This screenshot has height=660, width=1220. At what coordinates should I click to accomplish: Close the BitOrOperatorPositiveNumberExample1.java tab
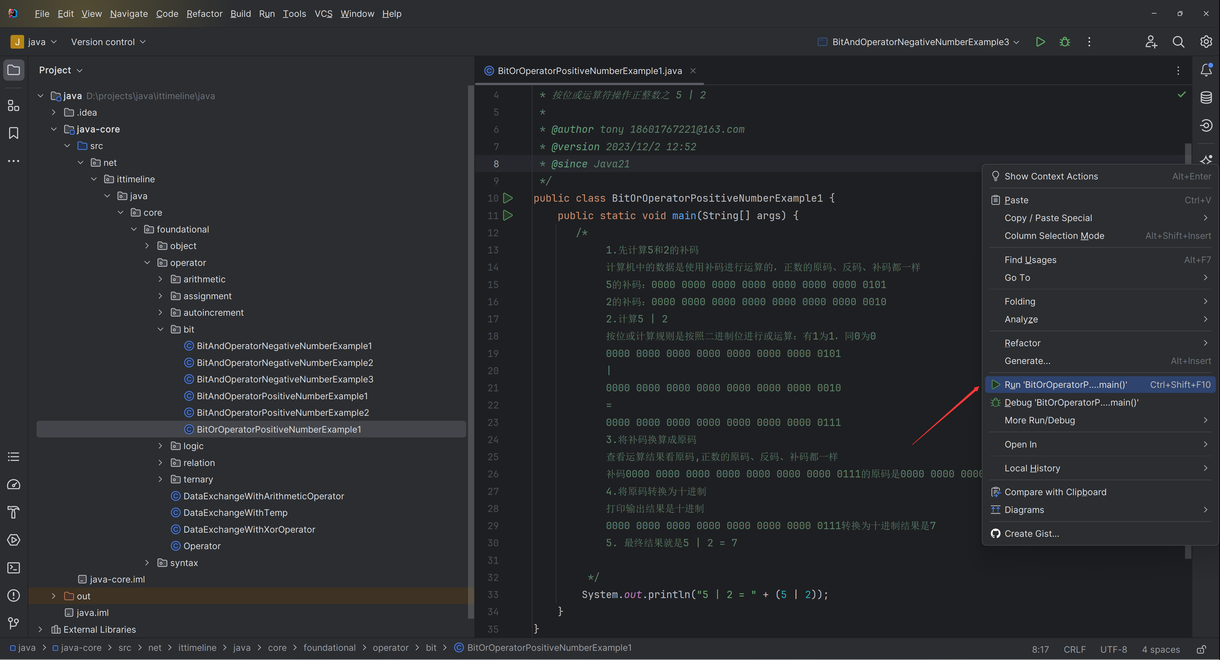[x=693, y=71]
